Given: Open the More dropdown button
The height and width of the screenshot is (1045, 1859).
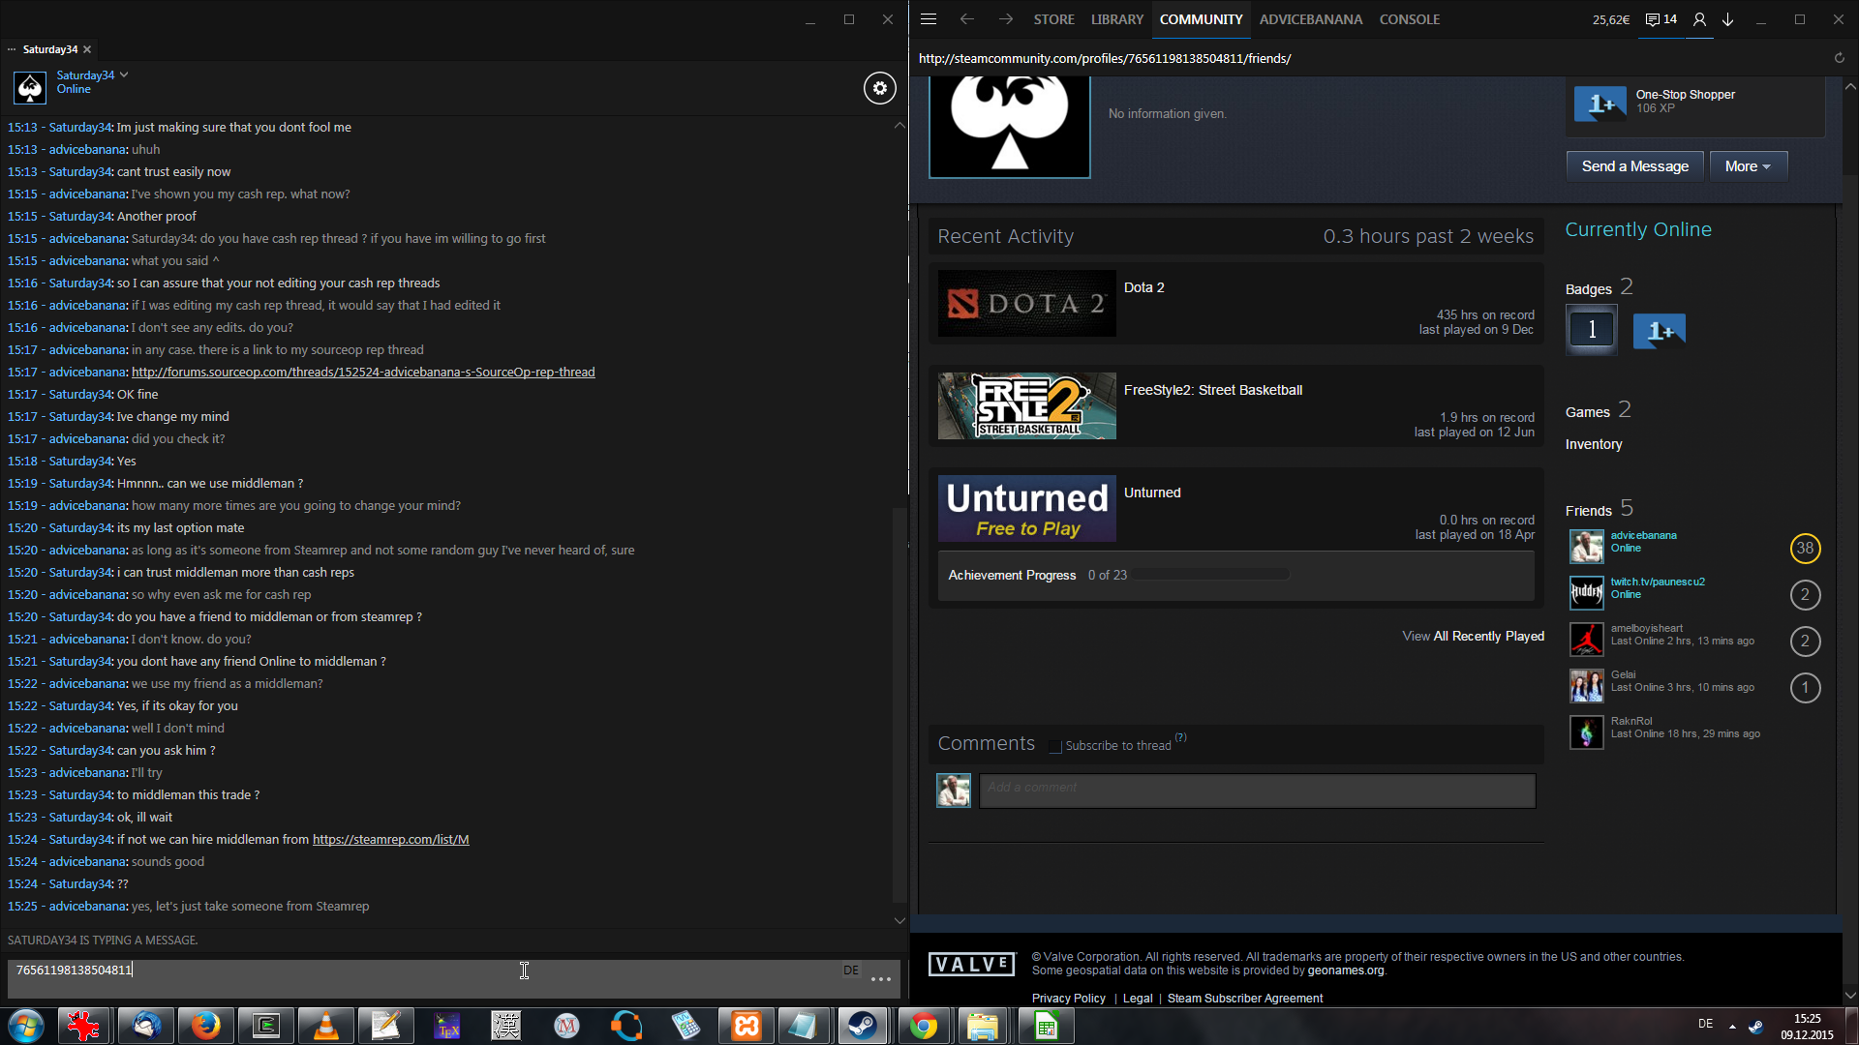Looking at the screenshot, I should (1748, 166).
